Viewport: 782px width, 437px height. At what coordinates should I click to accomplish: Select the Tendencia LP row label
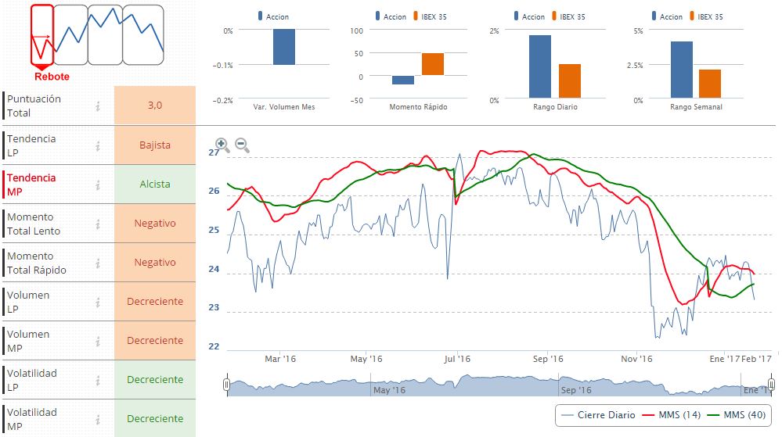click(x=31, y=145)
